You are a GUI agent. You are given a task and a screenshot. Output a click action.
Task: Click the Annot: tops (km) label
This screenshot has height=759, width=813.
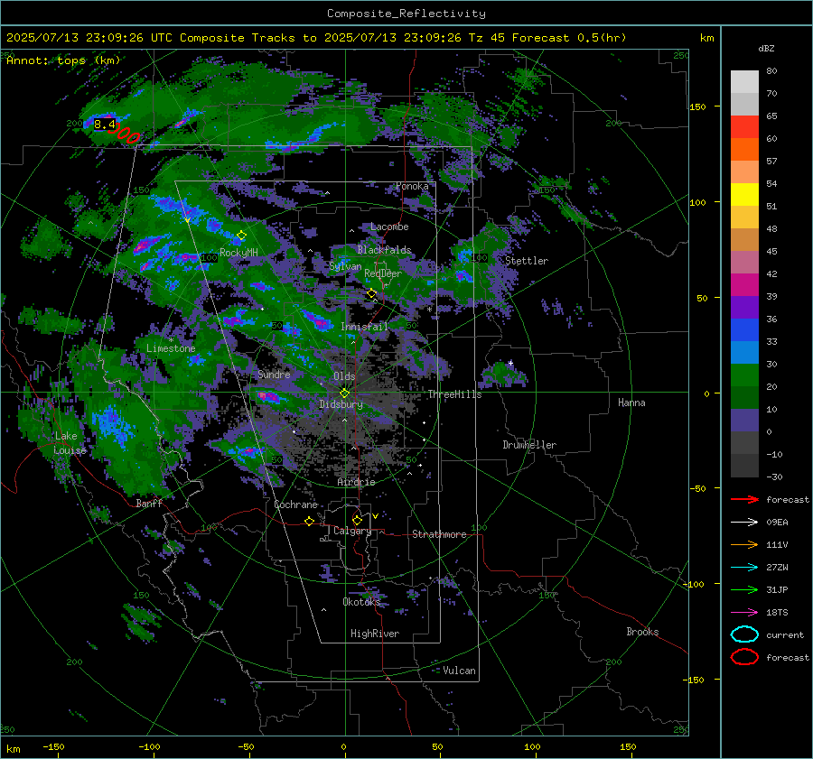(x=63, y=60)
